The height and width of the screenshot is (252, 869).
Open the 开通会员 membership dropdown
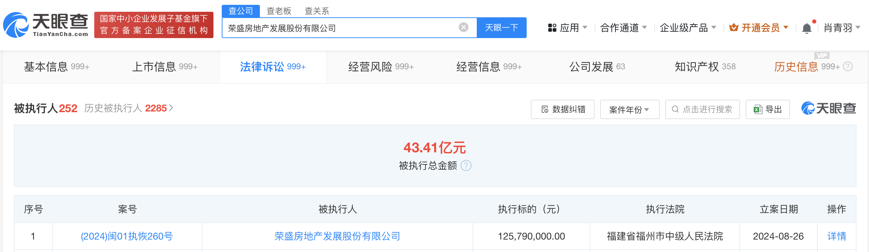(759, 28)
